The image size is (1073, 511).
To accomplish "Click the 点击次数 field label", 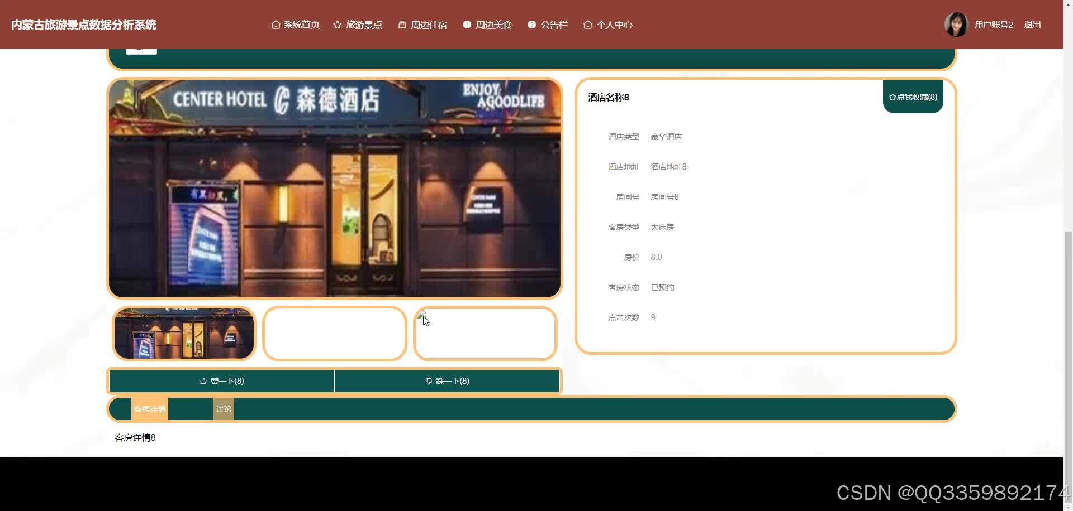I will (x=624, y=317).
